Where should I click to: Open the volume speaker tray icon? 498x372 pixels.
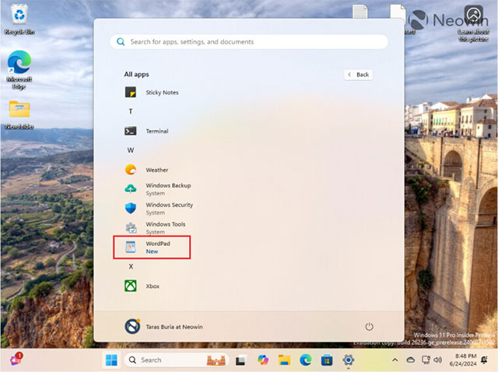point(437,360)
